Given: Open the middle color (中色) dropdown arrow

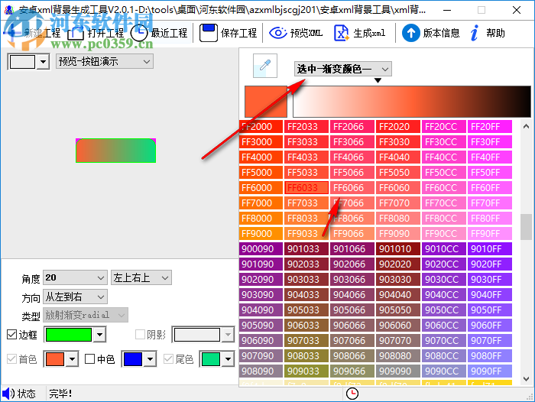Looking at the screenshot, I should tap(150, 359).
